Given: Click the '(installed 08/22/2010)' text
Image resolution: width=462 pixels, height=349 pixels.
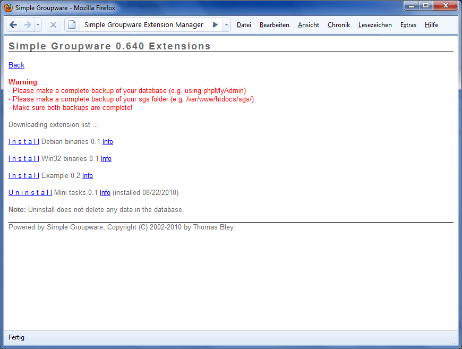Looking at the screenshot, I should (146, 192).
